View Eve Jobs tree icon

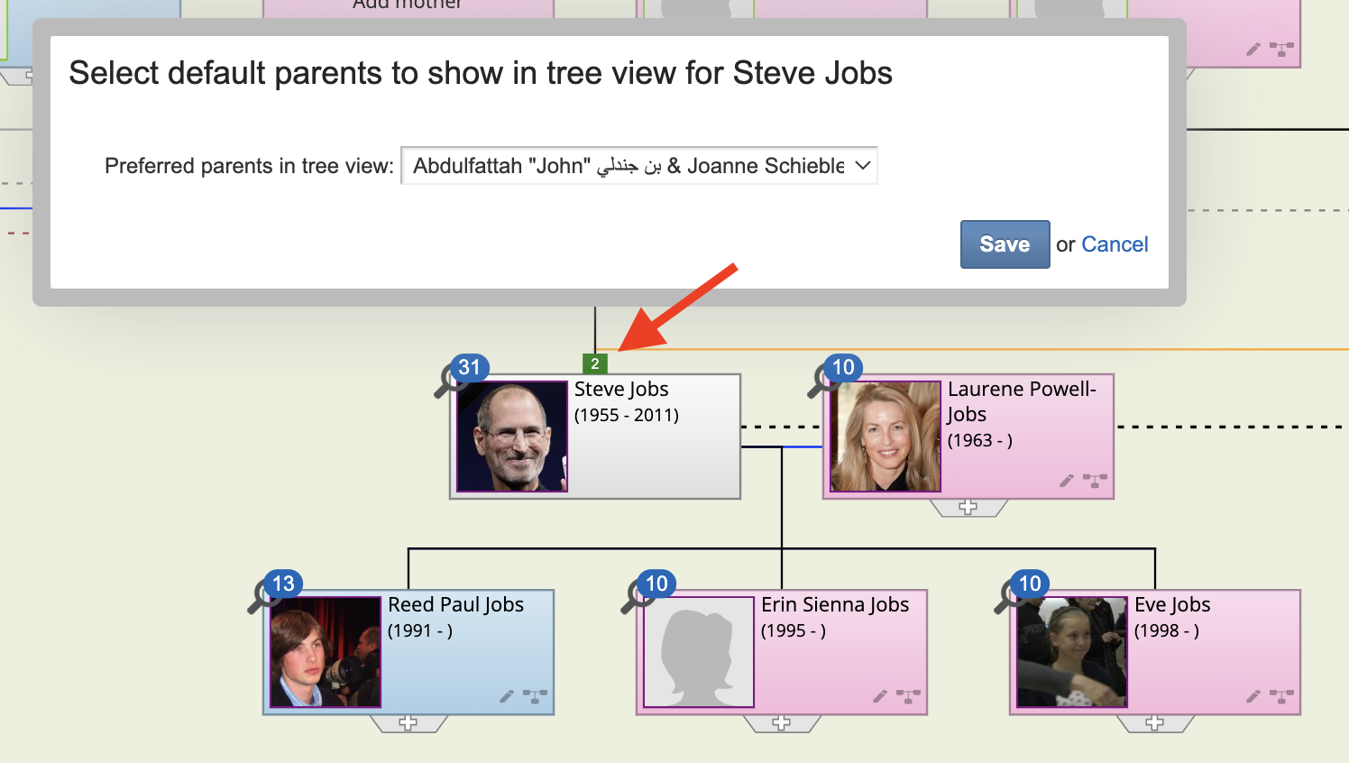(x=1281, y=696)
